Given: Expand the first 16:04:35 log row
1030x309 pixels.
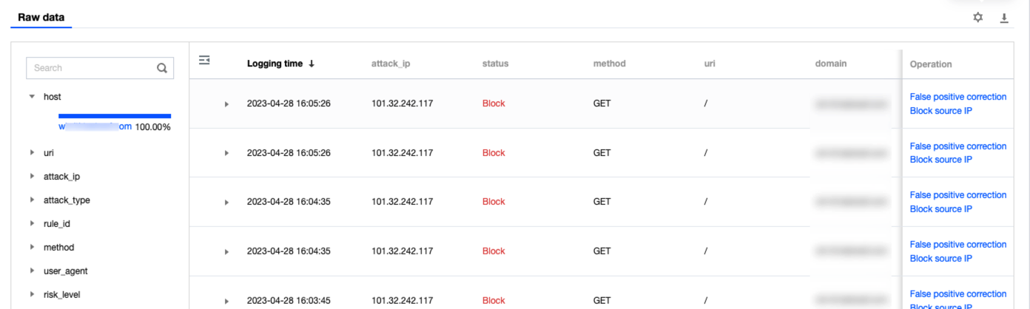Looking at the screenshot, I should pyautogui.click(x=227, y=203).
